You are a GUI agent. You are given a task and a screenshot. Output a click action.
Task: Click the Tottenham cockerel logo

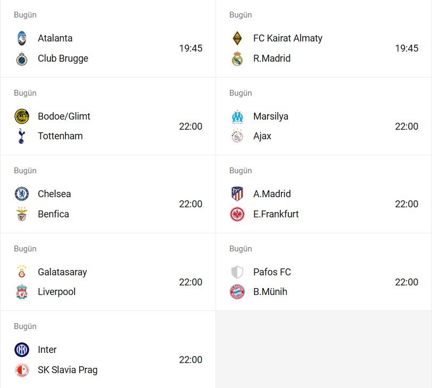pos(22,136)
